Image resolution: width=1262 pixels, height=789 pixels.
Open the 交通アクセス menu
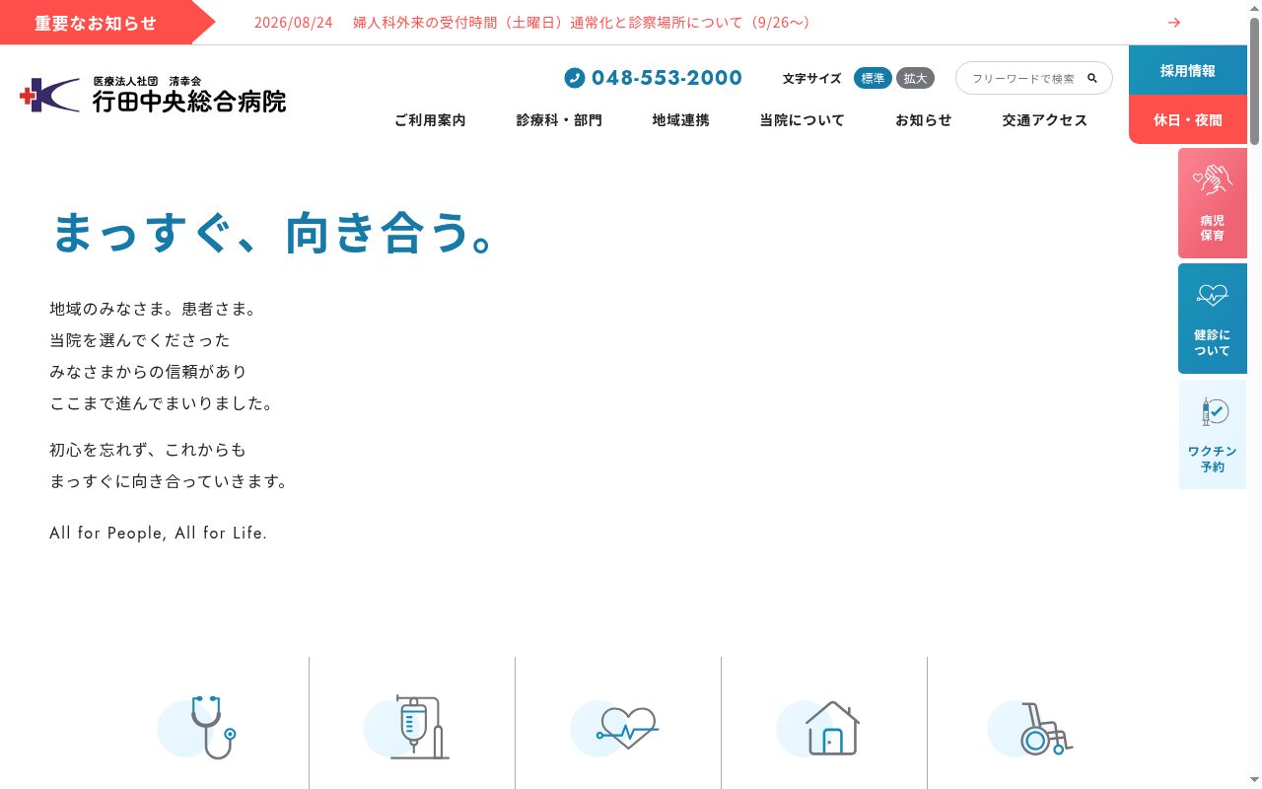(1045, 120)
